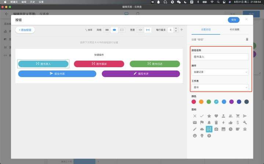Pick the camera icon in icon grid

coord(216,129)
